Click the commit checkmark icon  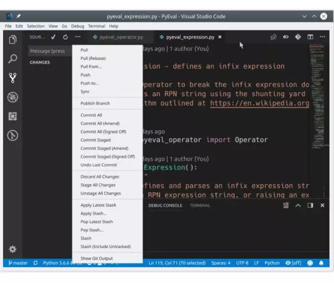point(53,37)
